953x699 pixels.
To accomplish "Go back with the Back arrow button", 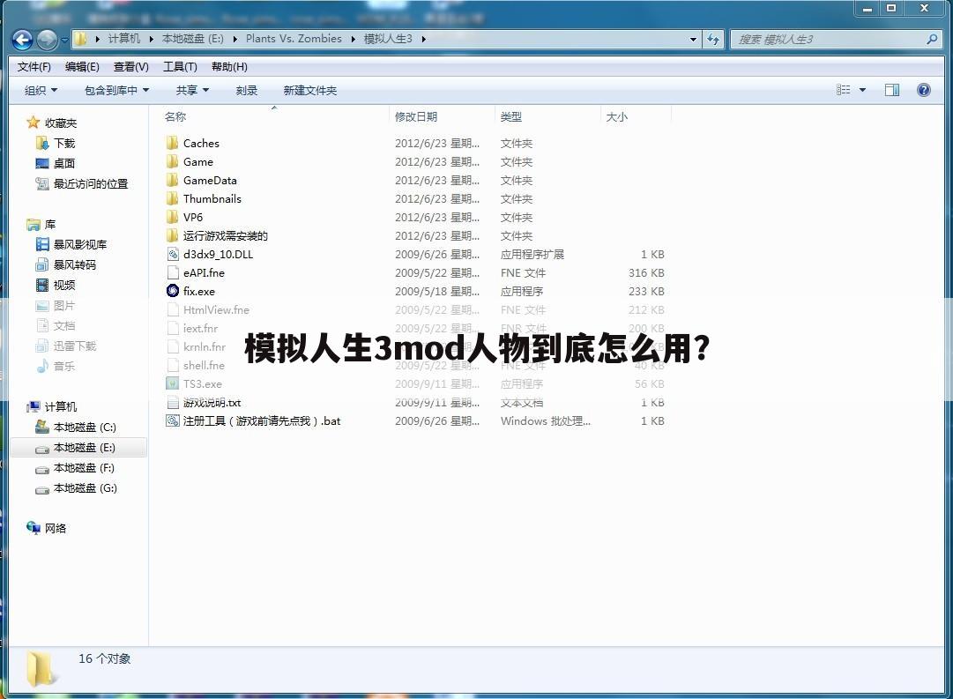I will pos(23,41).
